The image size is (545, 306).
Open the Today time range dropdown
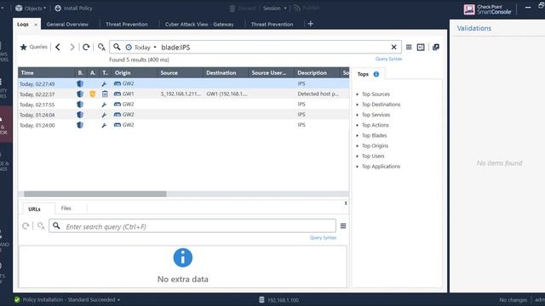141,48
